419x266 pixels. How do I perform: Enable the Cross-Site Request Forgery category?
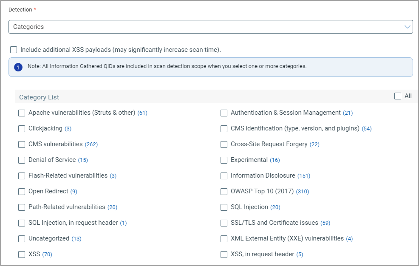pos(224,144)
